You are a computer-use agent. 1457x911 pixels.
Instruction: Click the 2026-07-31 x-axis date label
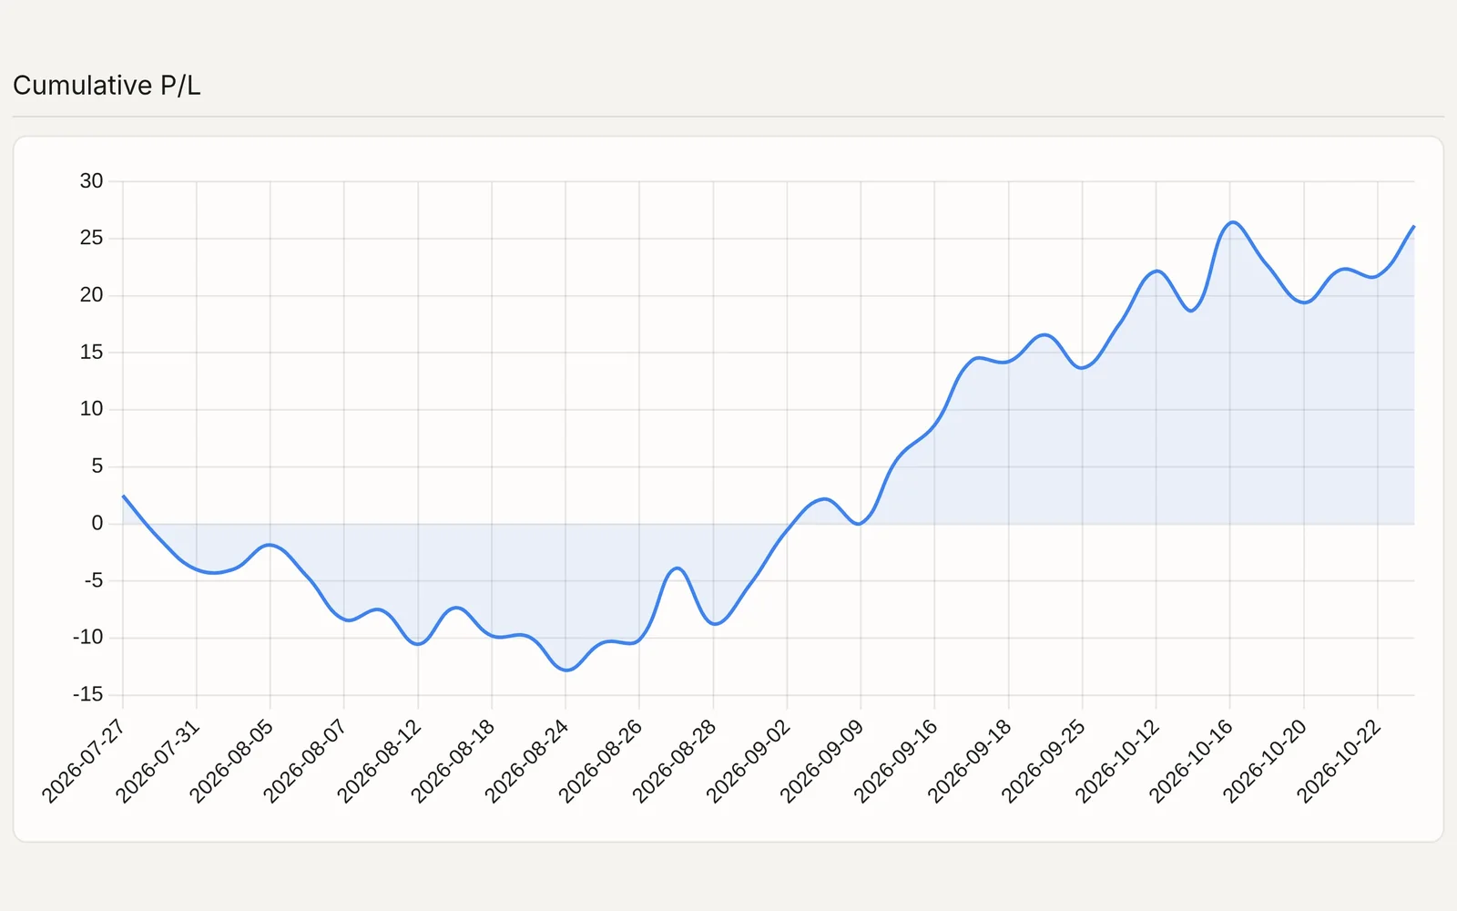pos(158,762)
